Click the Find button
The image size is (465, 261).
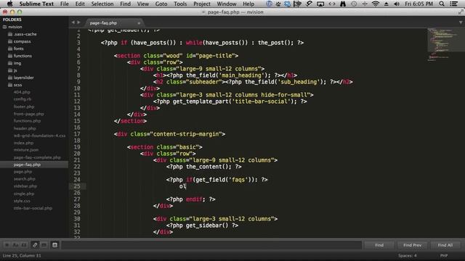tap(379, 245)
